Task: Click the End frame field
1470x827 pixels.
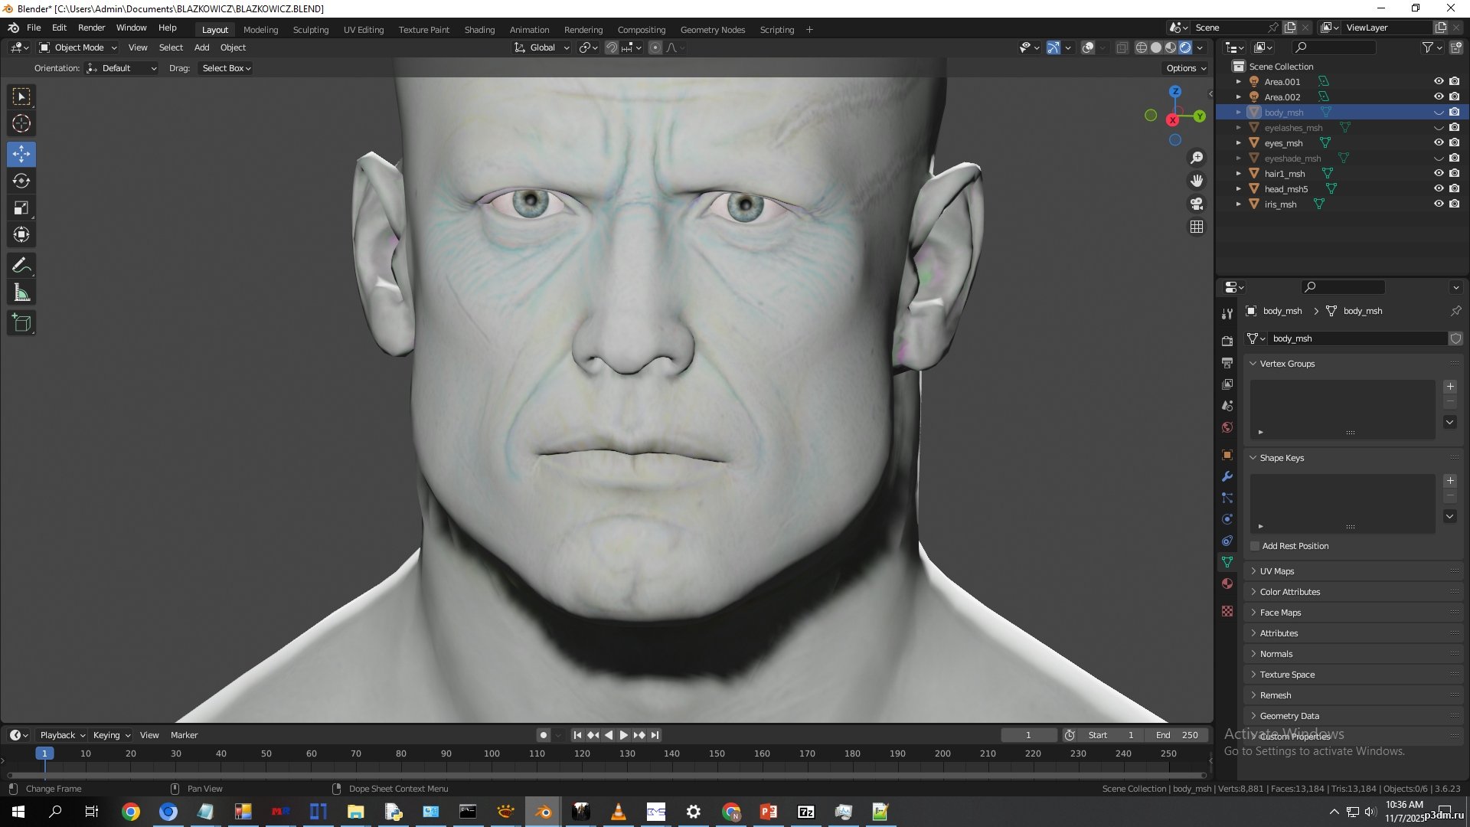Action: 1178,735
